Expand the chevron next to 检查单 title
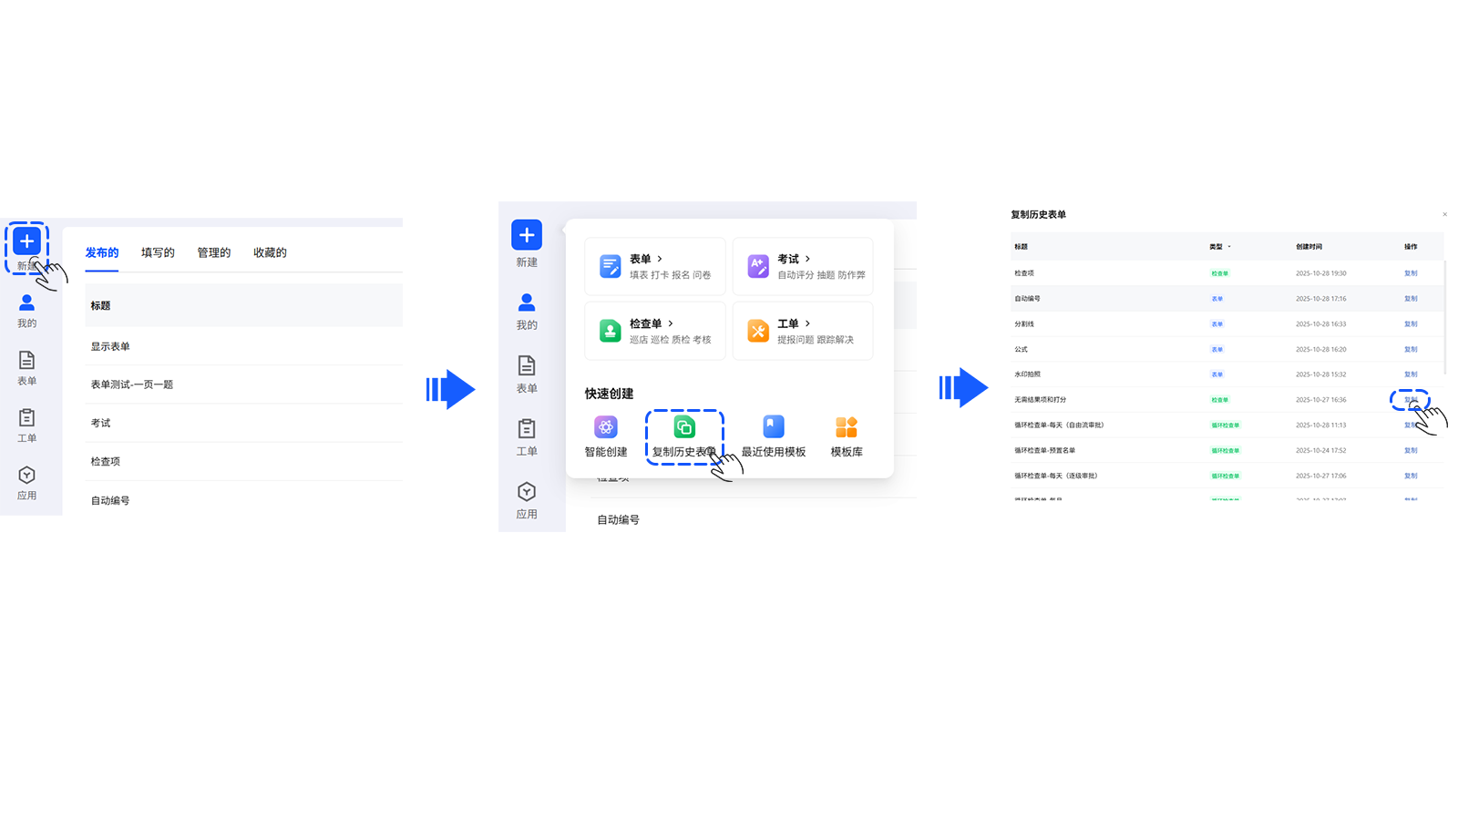This screenshot has width=1458, height=820. click(671, 323)
